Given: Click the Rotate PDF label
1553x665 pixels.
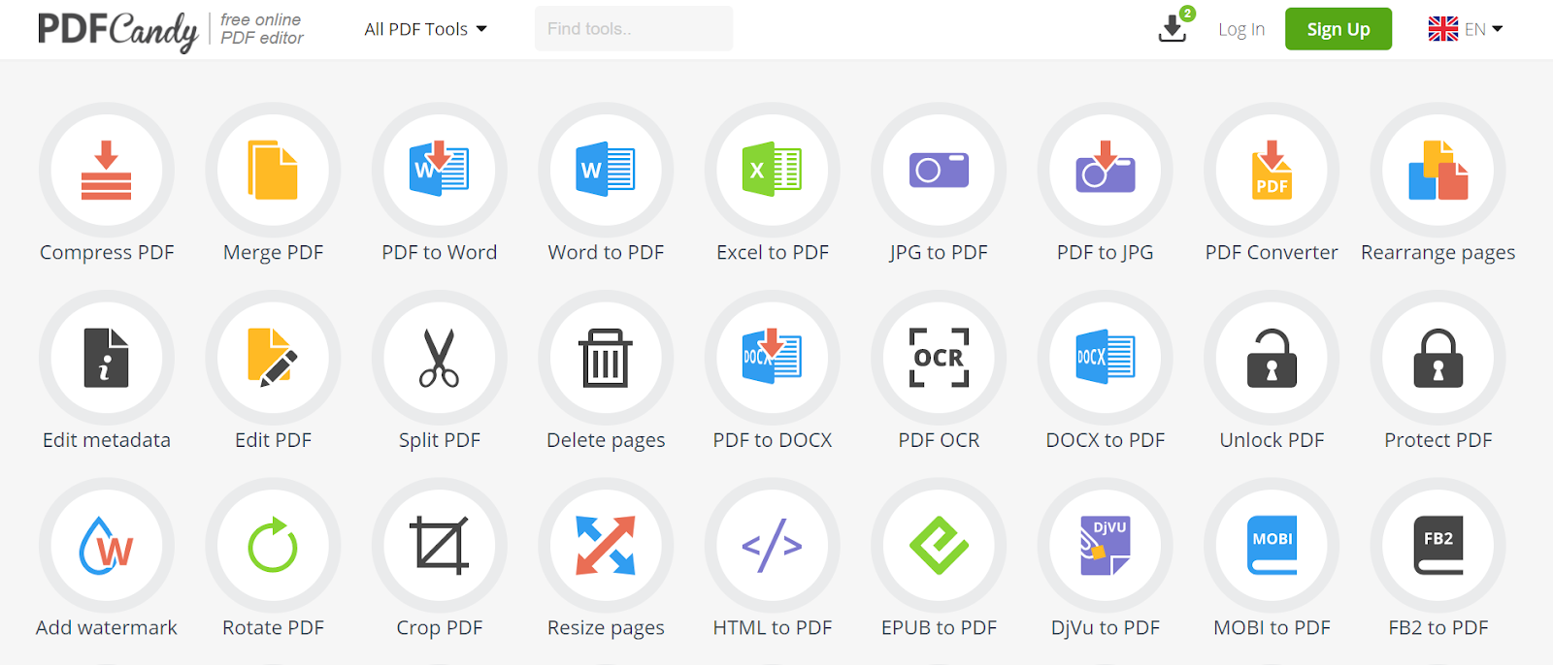Looking at the screenshot, I should coord(273,627).
